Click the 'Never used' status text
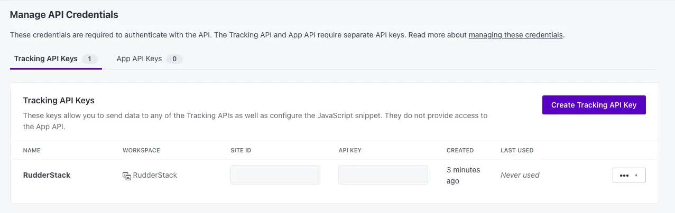This screenshot has height=213, width=675. point(520,175)
